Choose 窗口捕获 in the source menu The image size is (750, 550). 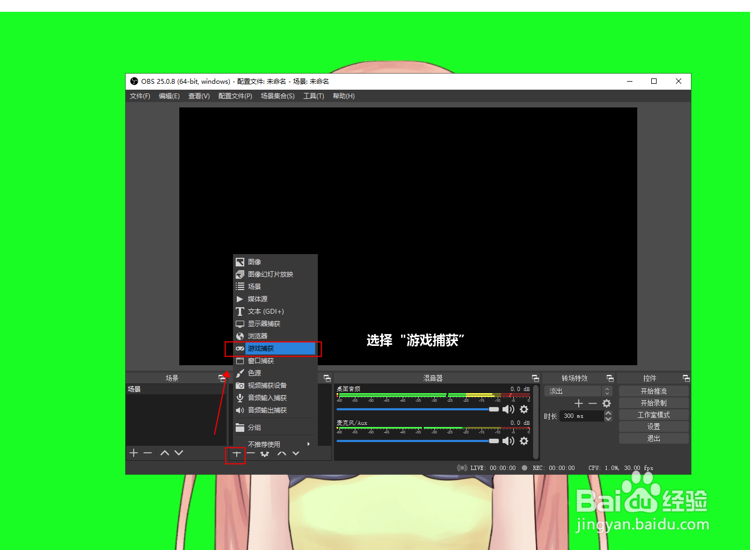[275, 361]
